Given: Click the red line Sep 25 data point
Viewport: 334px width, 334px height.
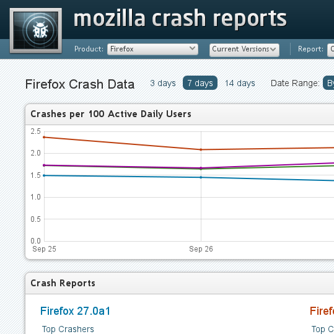Looking at the screenshot, I should 44,137.
